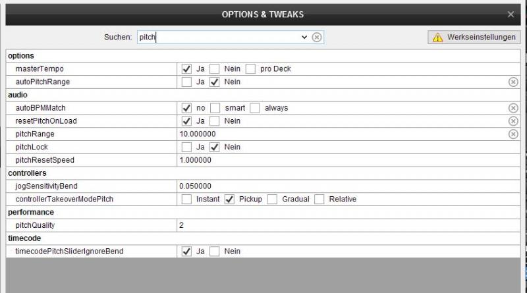This screenshot has height=293, width=527.
Task: Reset resetPitchOnLoad using its circular X icon
Action: click(513, 121)
